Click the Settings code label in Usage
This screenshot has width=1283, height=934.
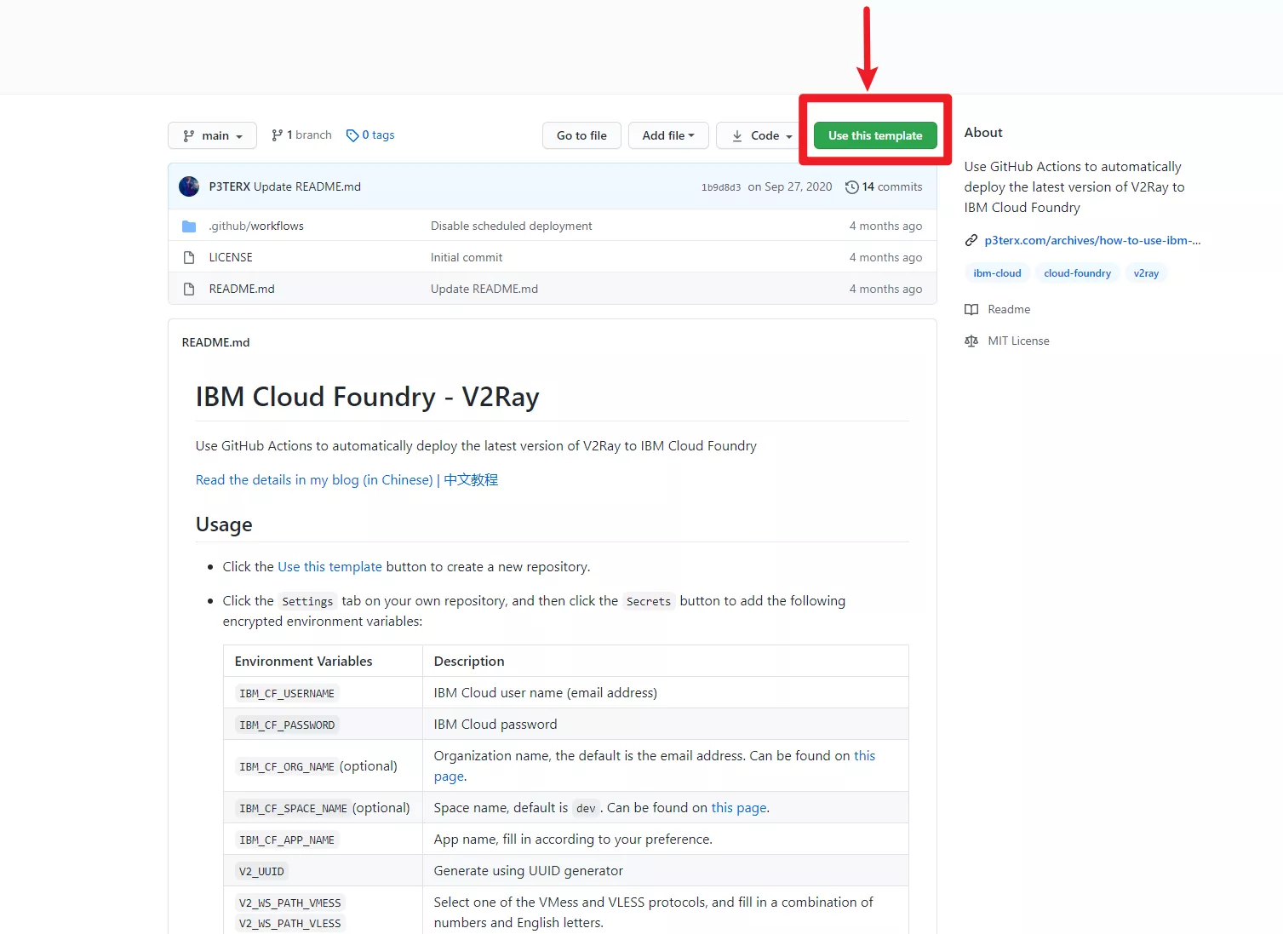pyautogui.click(x=307, y=601)
